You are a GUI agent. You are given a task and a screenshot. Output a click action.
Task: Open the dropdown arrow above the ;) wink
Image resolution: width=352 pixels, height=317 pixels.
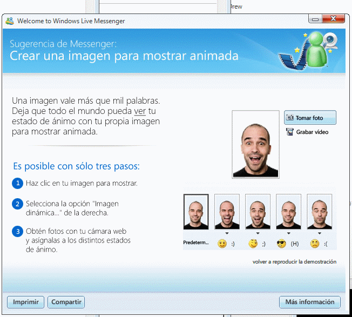258,233
